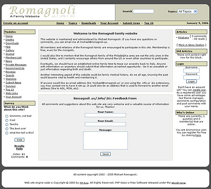Open Gallery in the Modules list
The image size is (211, 189).
(x=10, y=51)
